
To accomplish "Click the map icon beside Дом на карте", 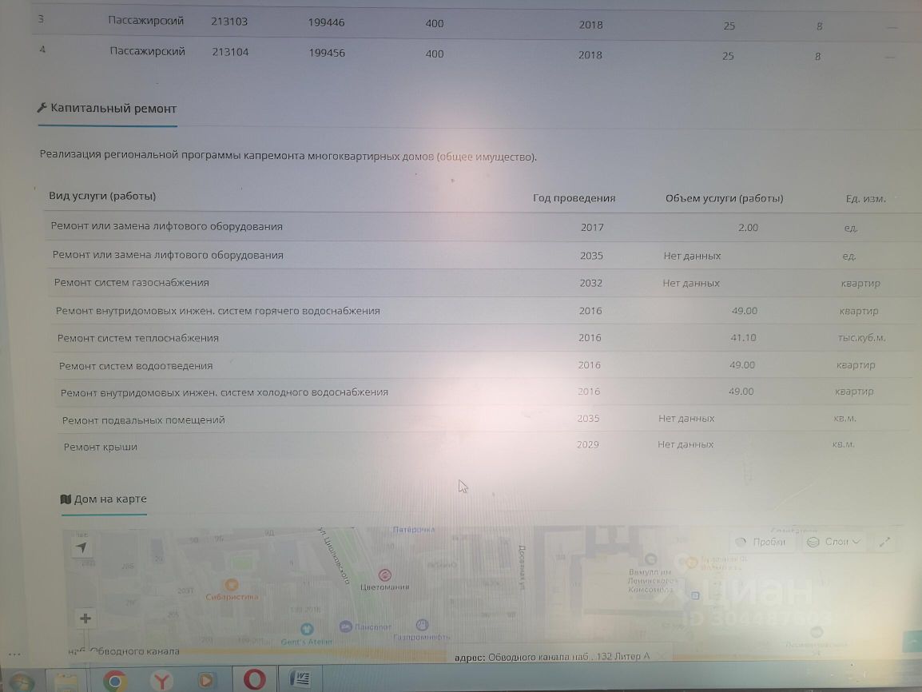I will pyautogui.click(x=66, y=499).
